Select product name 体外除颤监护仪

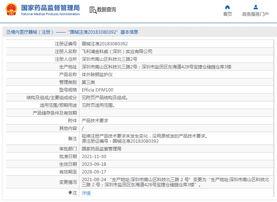(97, 75)
